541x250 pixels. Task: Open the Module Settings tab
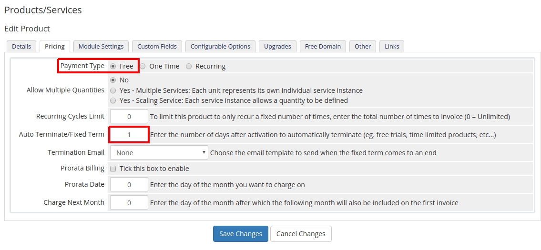tap(101, 46)
